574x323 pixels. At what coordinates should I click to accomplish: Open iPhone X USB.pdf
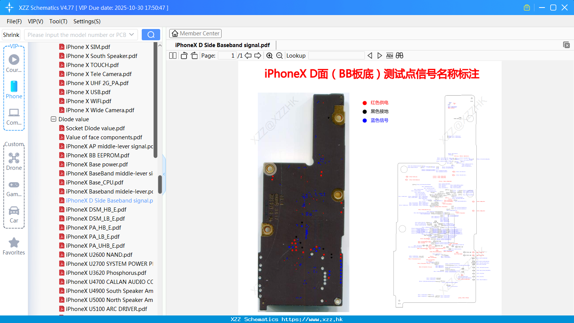pyautogui.click(x=88, y=92)
